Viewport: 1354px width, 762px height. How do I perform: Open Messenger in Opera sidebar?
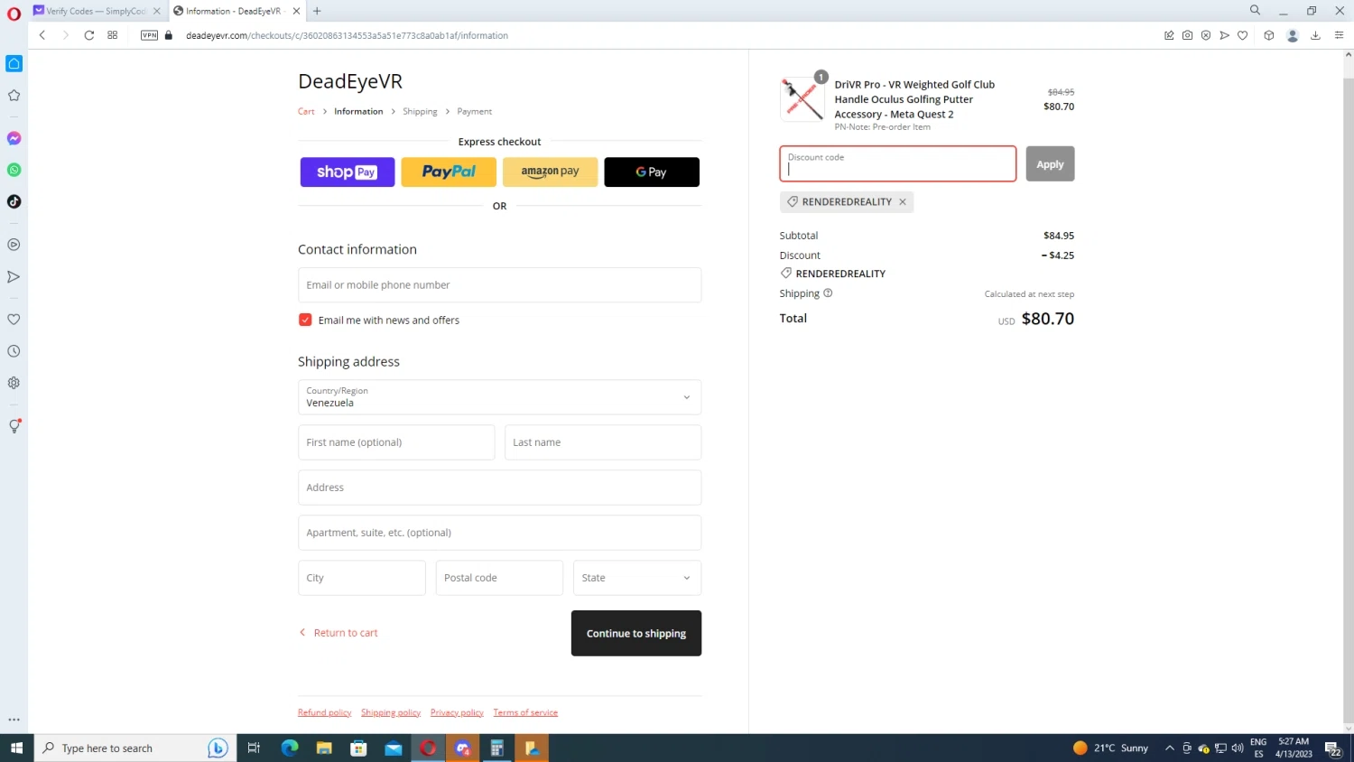(x=14, y=138)
